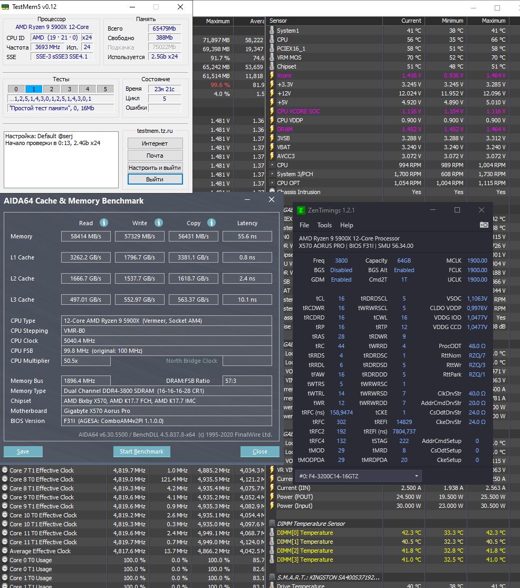Click the Интернет button in TestMem5

point(155,143)
